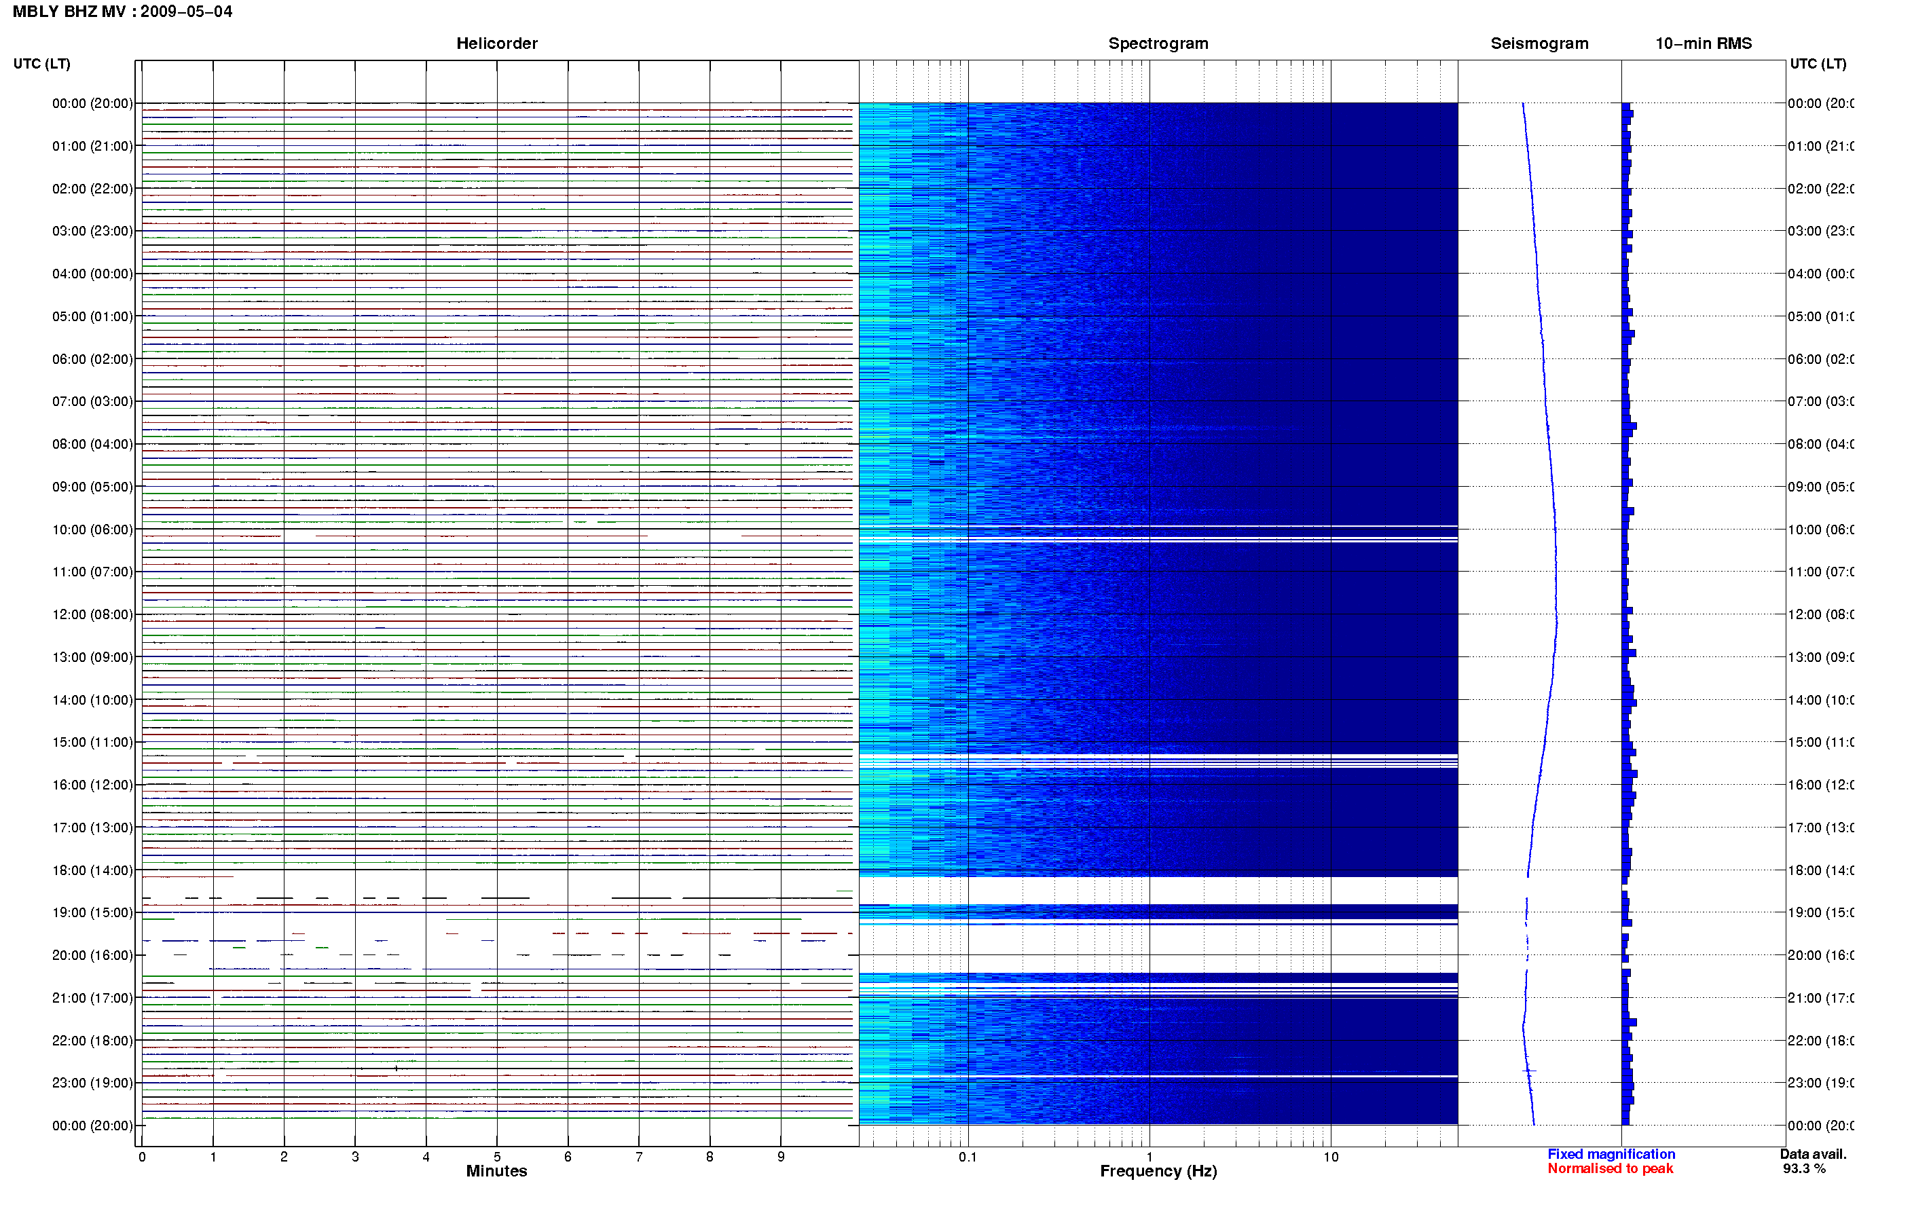Click the left axis label 15:00 (11:00)
The width and height of the screenshot is (1931, 1207).
tap(92, 743)
